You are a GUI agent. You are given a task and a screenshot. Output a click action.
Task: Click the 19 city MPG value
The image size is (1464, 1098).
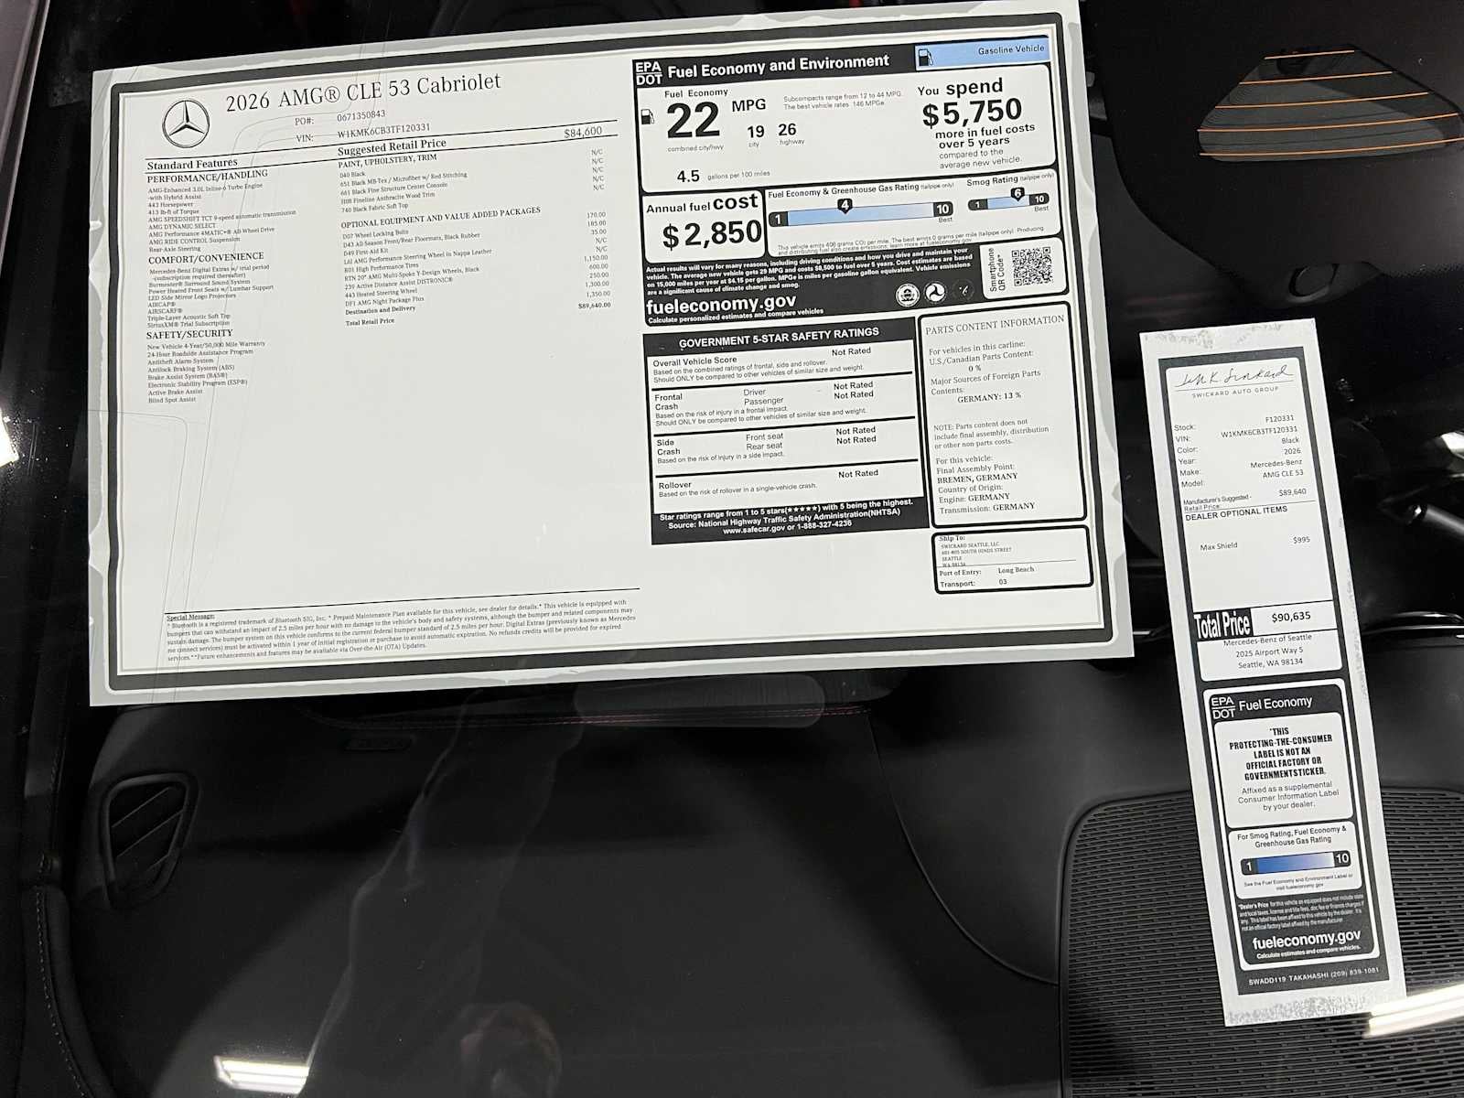tap(755, 133)
